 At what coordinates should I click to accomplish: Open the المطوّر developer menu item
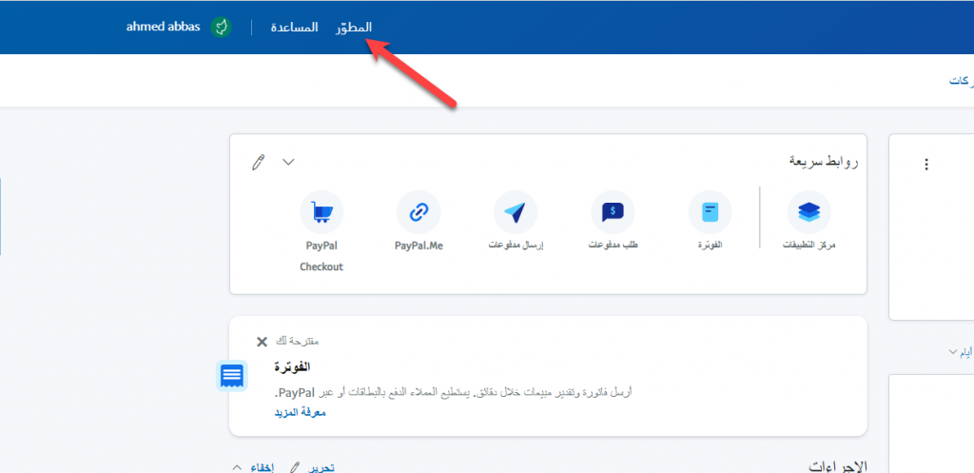click(354, 27)
